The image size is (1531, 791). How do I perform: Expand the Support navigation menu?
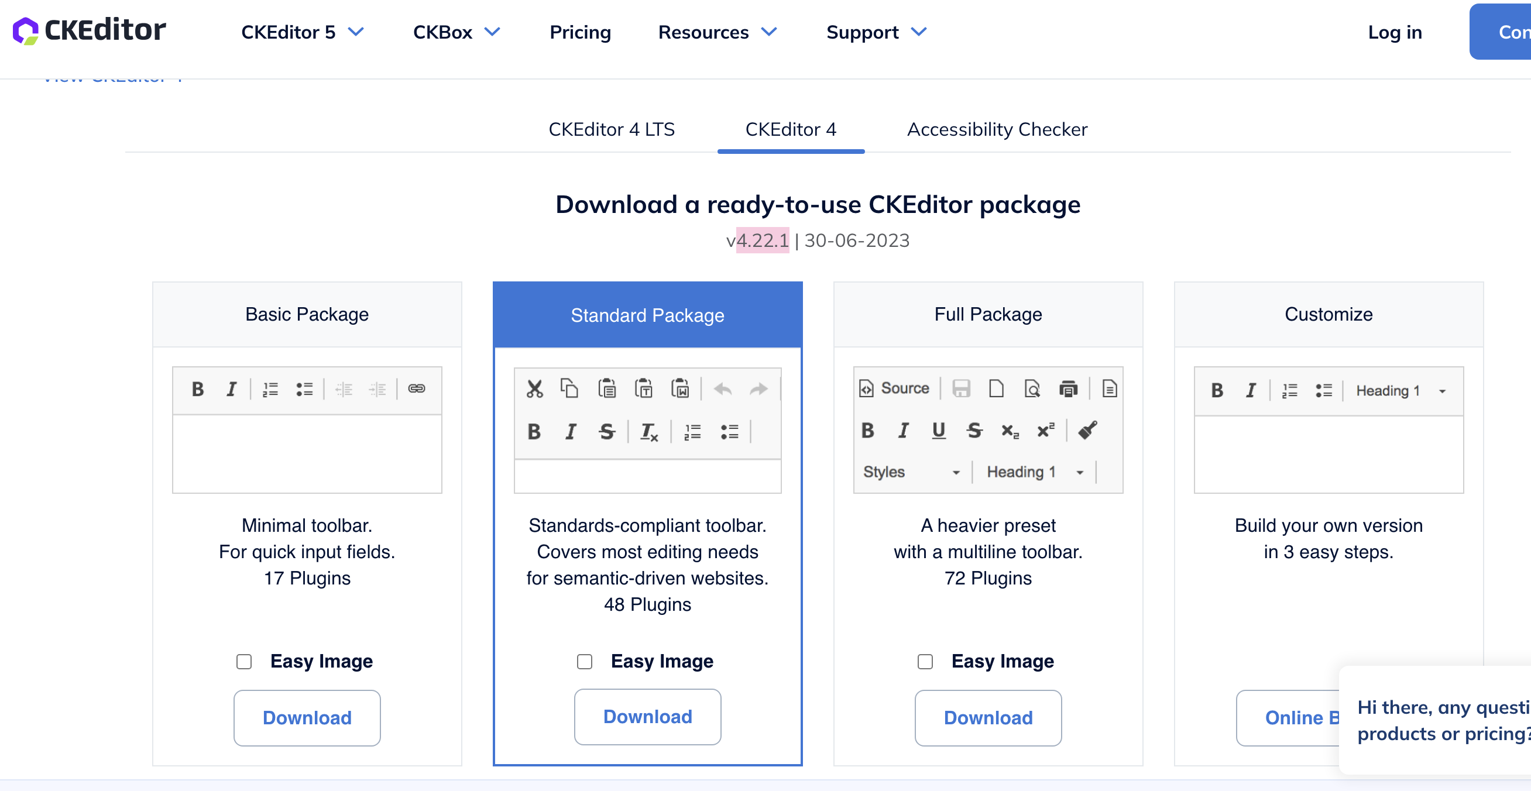(x=877, y=32)
